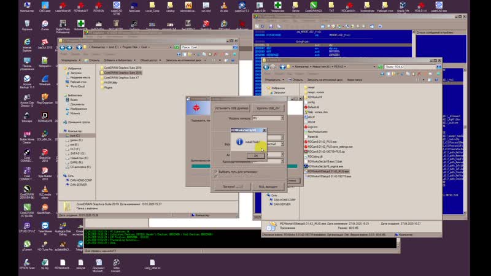Click Open in the Corel explorer toolbar
This screenshot has height=276, width=491.
93,60
